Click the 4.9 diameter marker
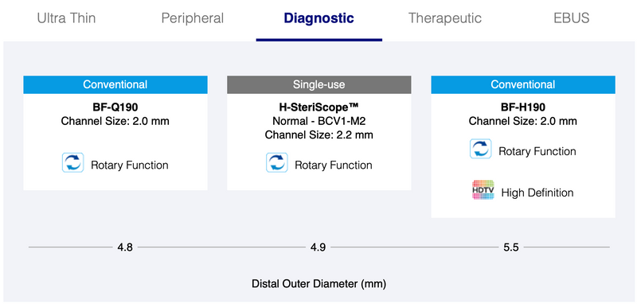 coord(318,247)
